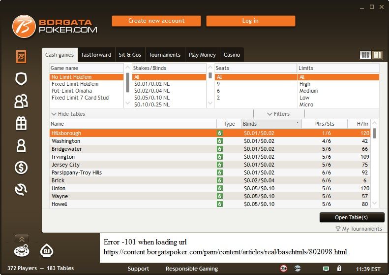Screen dimensions: 389x275
Task: Click the Borgata B lobby icon in sidebar
Action: (x=21, y=57)
